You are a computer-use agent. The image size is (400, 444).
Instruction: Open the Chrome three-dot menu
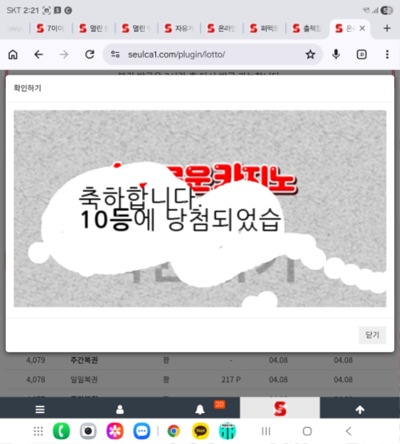tap(387, 54)
